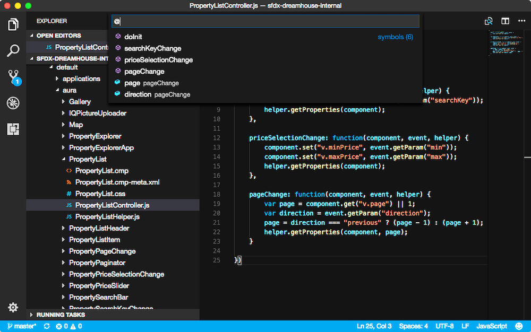The image size is (531, 332).
Task: Select the searchKeyChange symbol
Action: (x=152, y=48)
